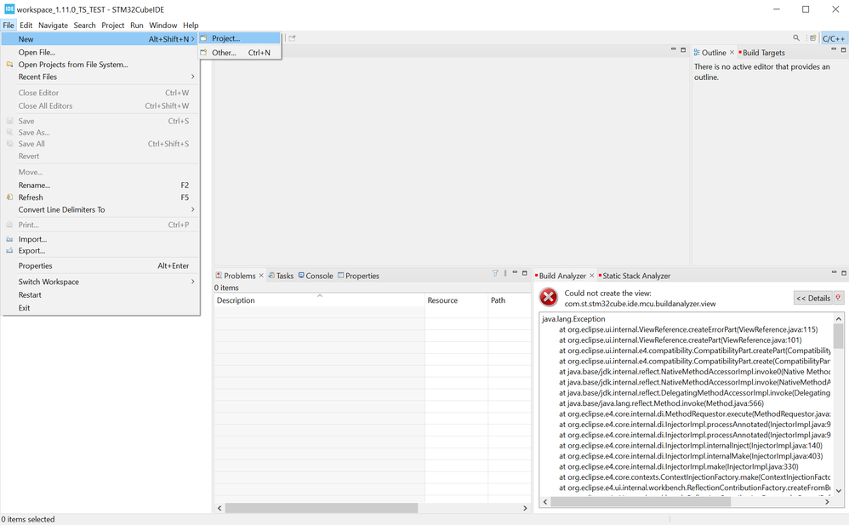Click the Other wizard icon in the submenu
Viewport: 849px width, 525px height.
click(204, 53)
